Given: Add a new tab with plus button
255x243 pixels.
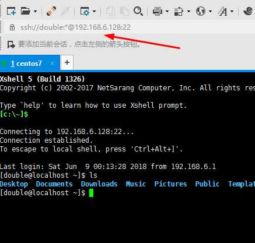Looking at the screenshot, I should coord(67,62).
